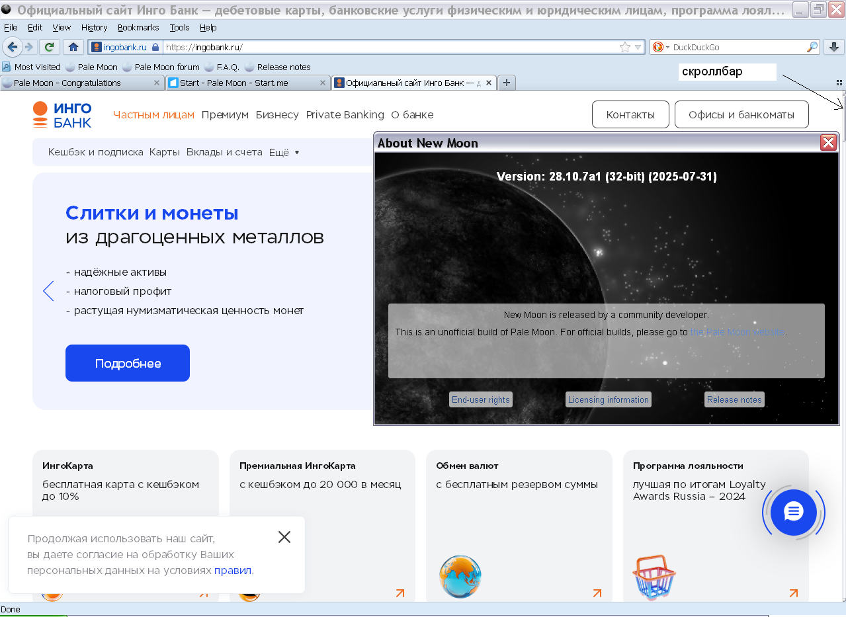This screenshot has width=846, height=617.
Task: Expand the Ещё dropdown
Action: 284,152
